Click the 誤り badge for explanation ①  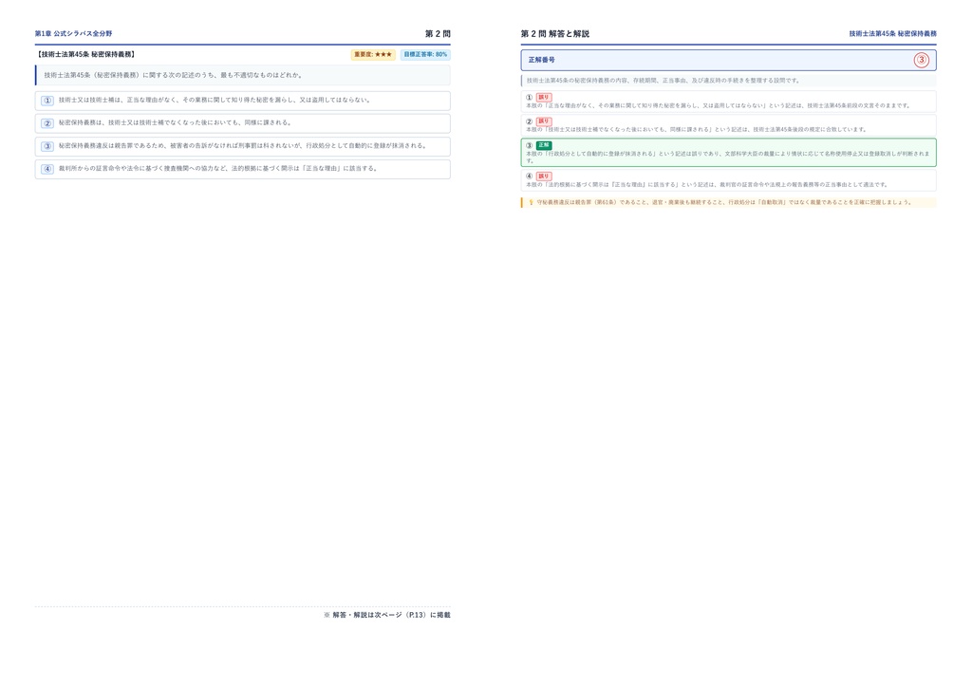coord(544,97)
